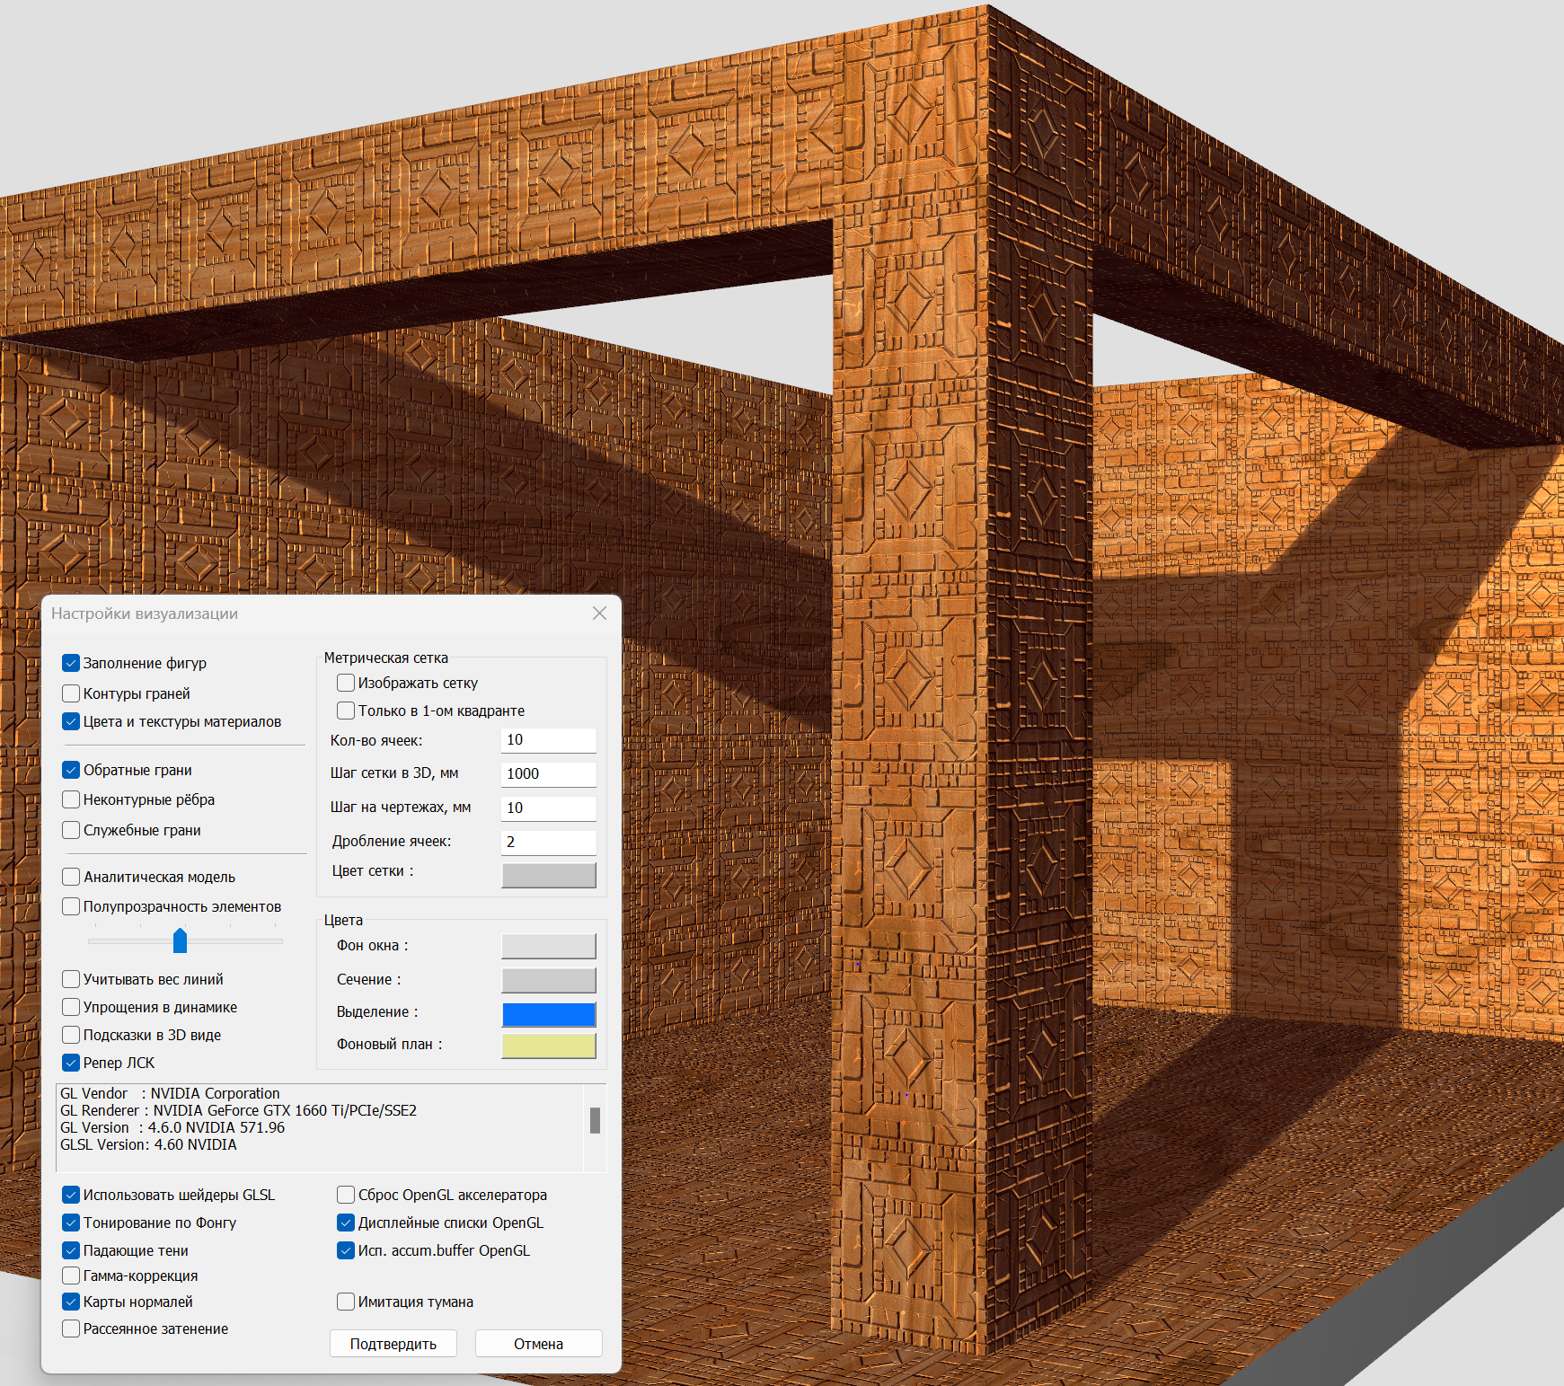The width and height of the screenshot is (1564, 1386).
Task: Click the Подтвердить button
Action: click(x=393, y=1344)
